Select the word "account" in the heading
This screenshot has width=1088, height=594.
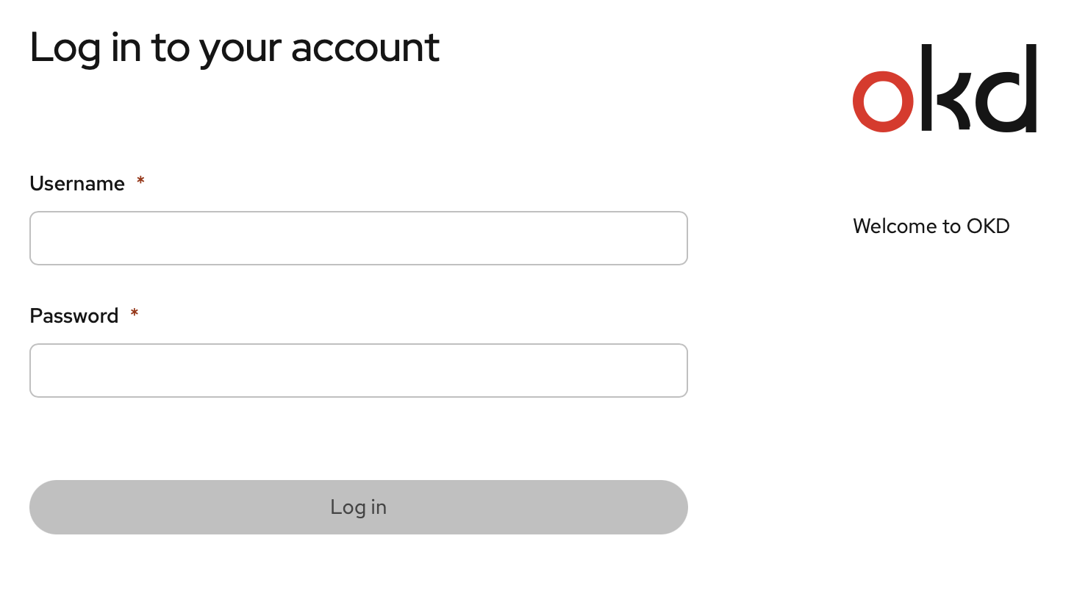(x=365, y=49)
